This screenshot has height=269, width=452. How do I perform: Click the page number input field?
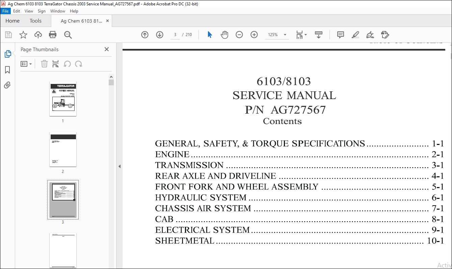[175, 35]
